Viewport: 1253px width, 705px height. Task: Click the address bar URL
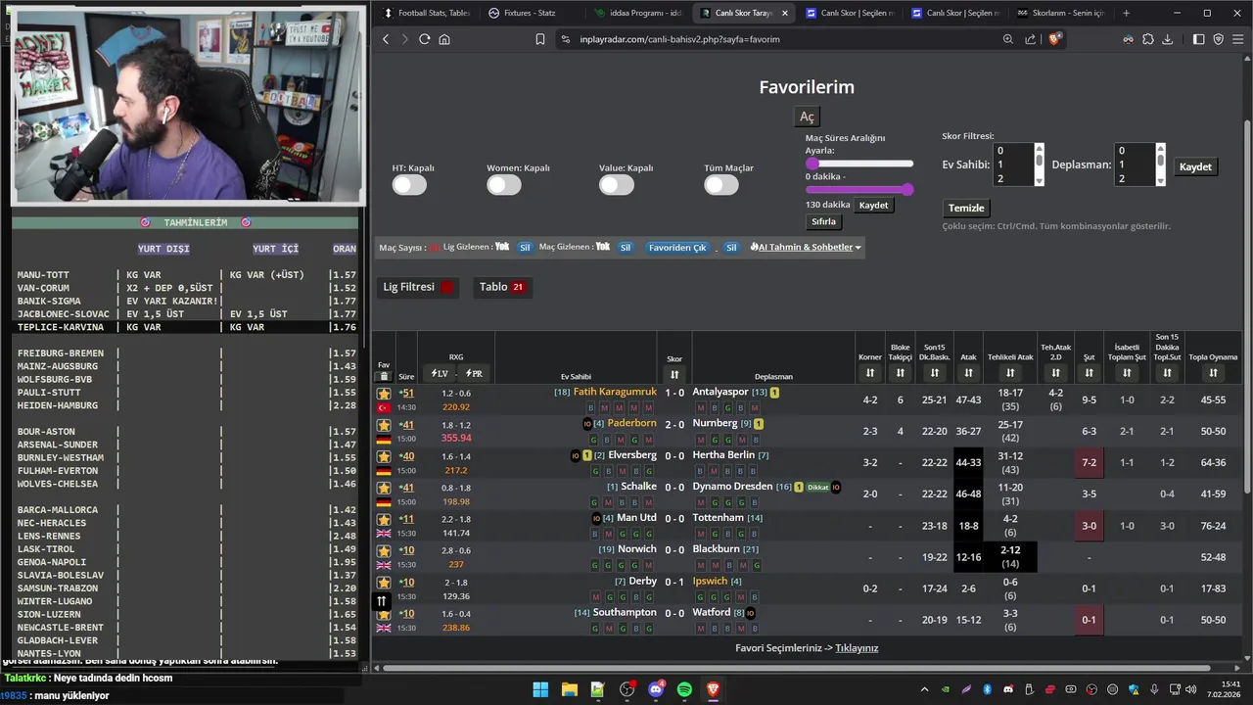coord(679,39)
